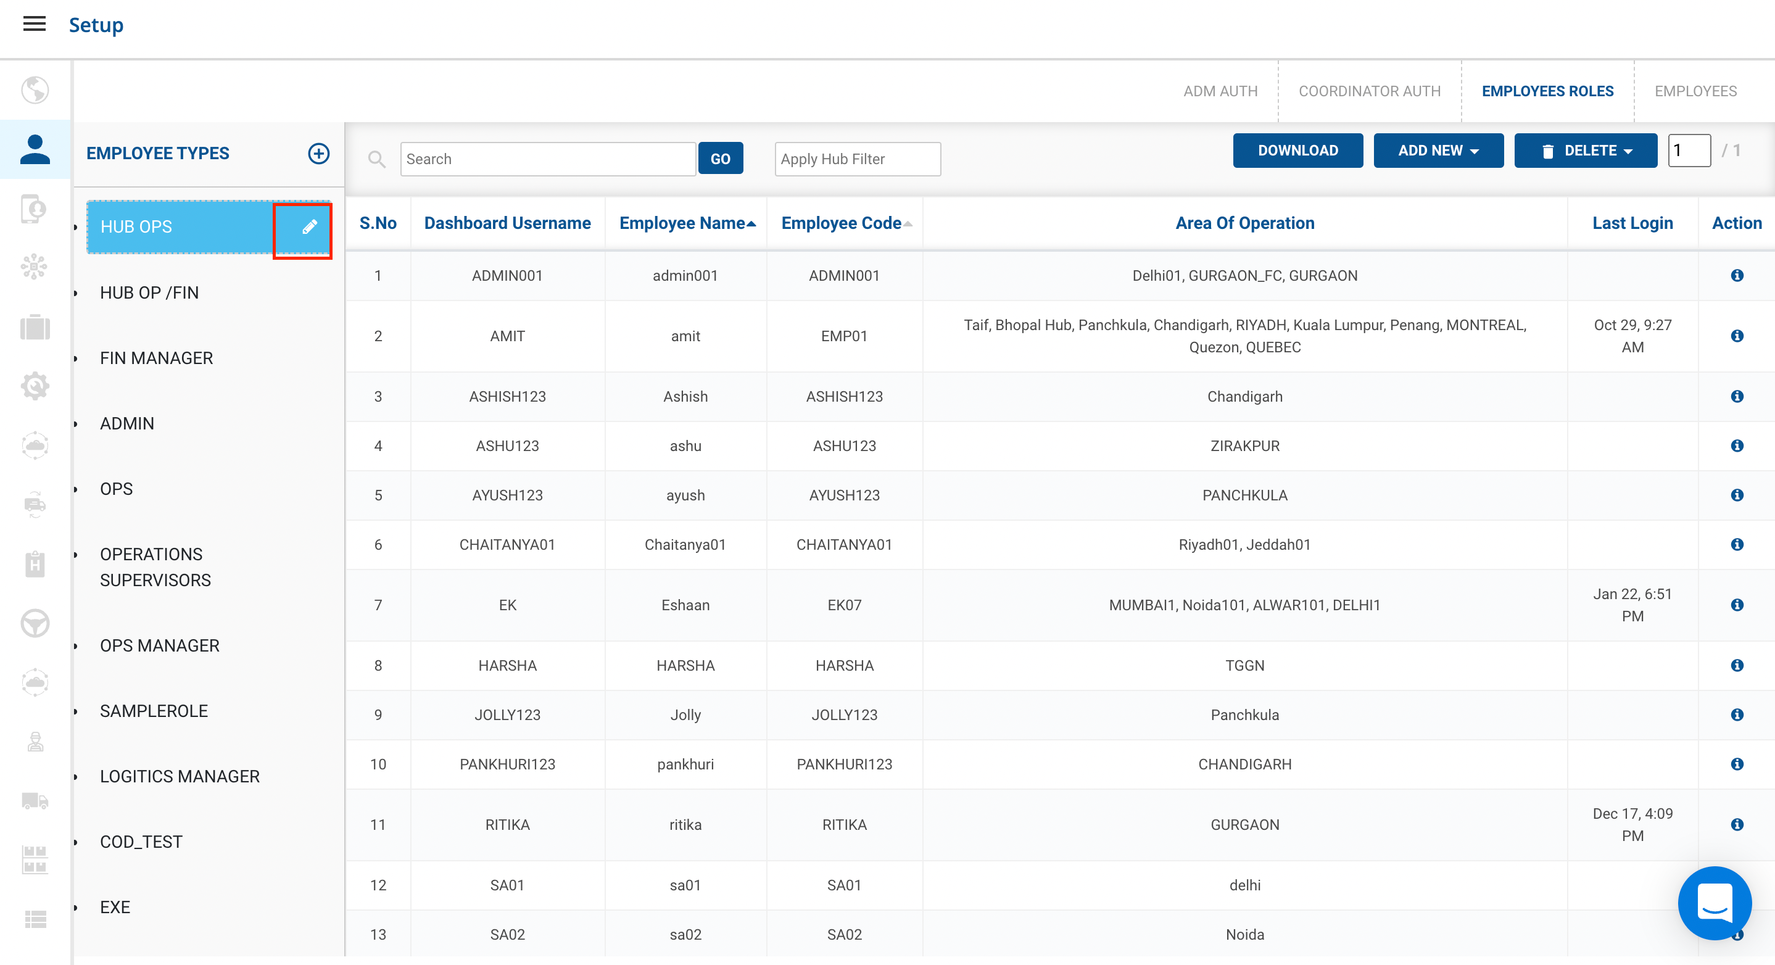The width and height of the screenshot is (1775, 965).
Task: Open the globe icon in sidebar
Action: pos(35,90)
